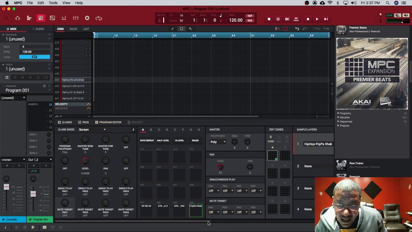Open the channel mixer icon in the toolbar
The width and height of the screenshot is (412, 232).
(x=75, y=18)
